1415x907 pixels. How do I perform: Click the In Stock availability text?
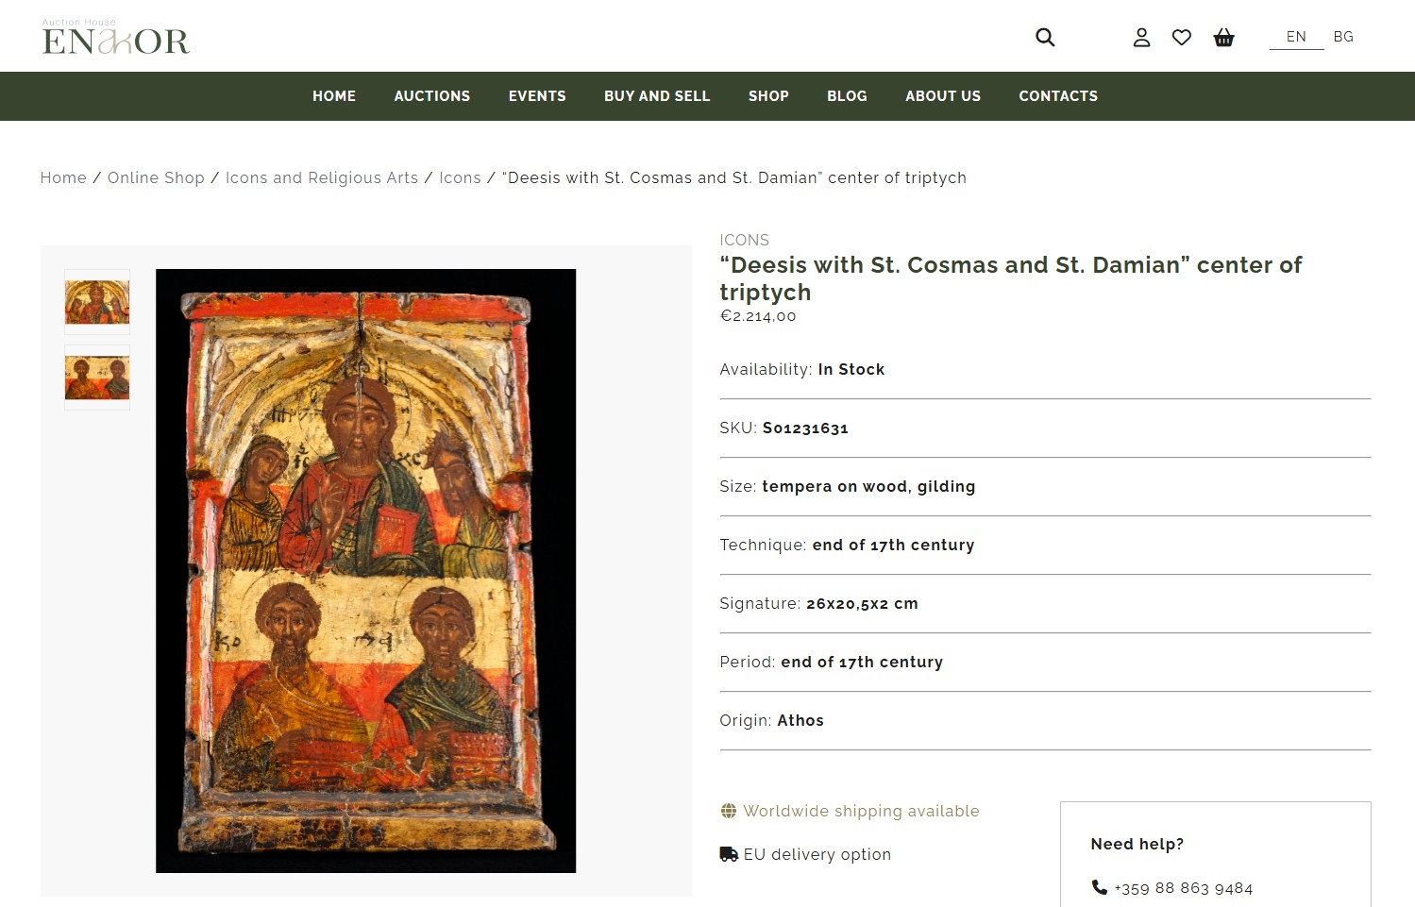coord(851,369)
